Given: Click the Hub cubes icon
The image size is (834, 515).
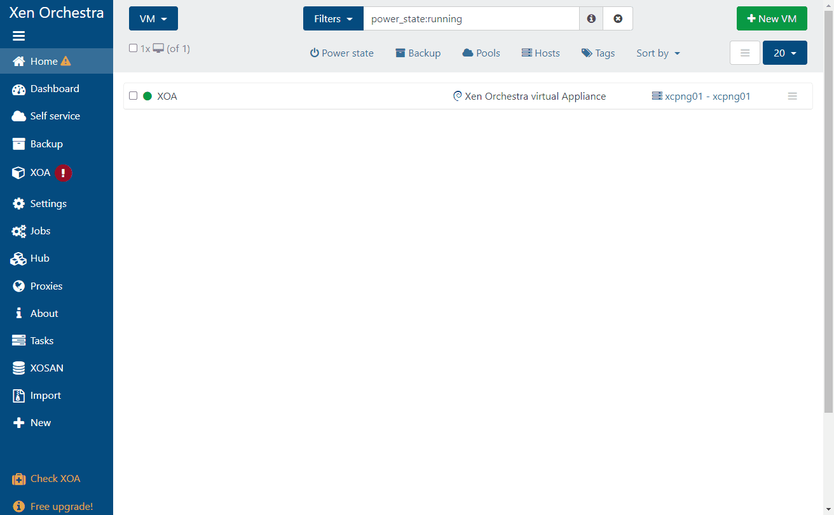Looking at the screenshot, I should point(19,258).
